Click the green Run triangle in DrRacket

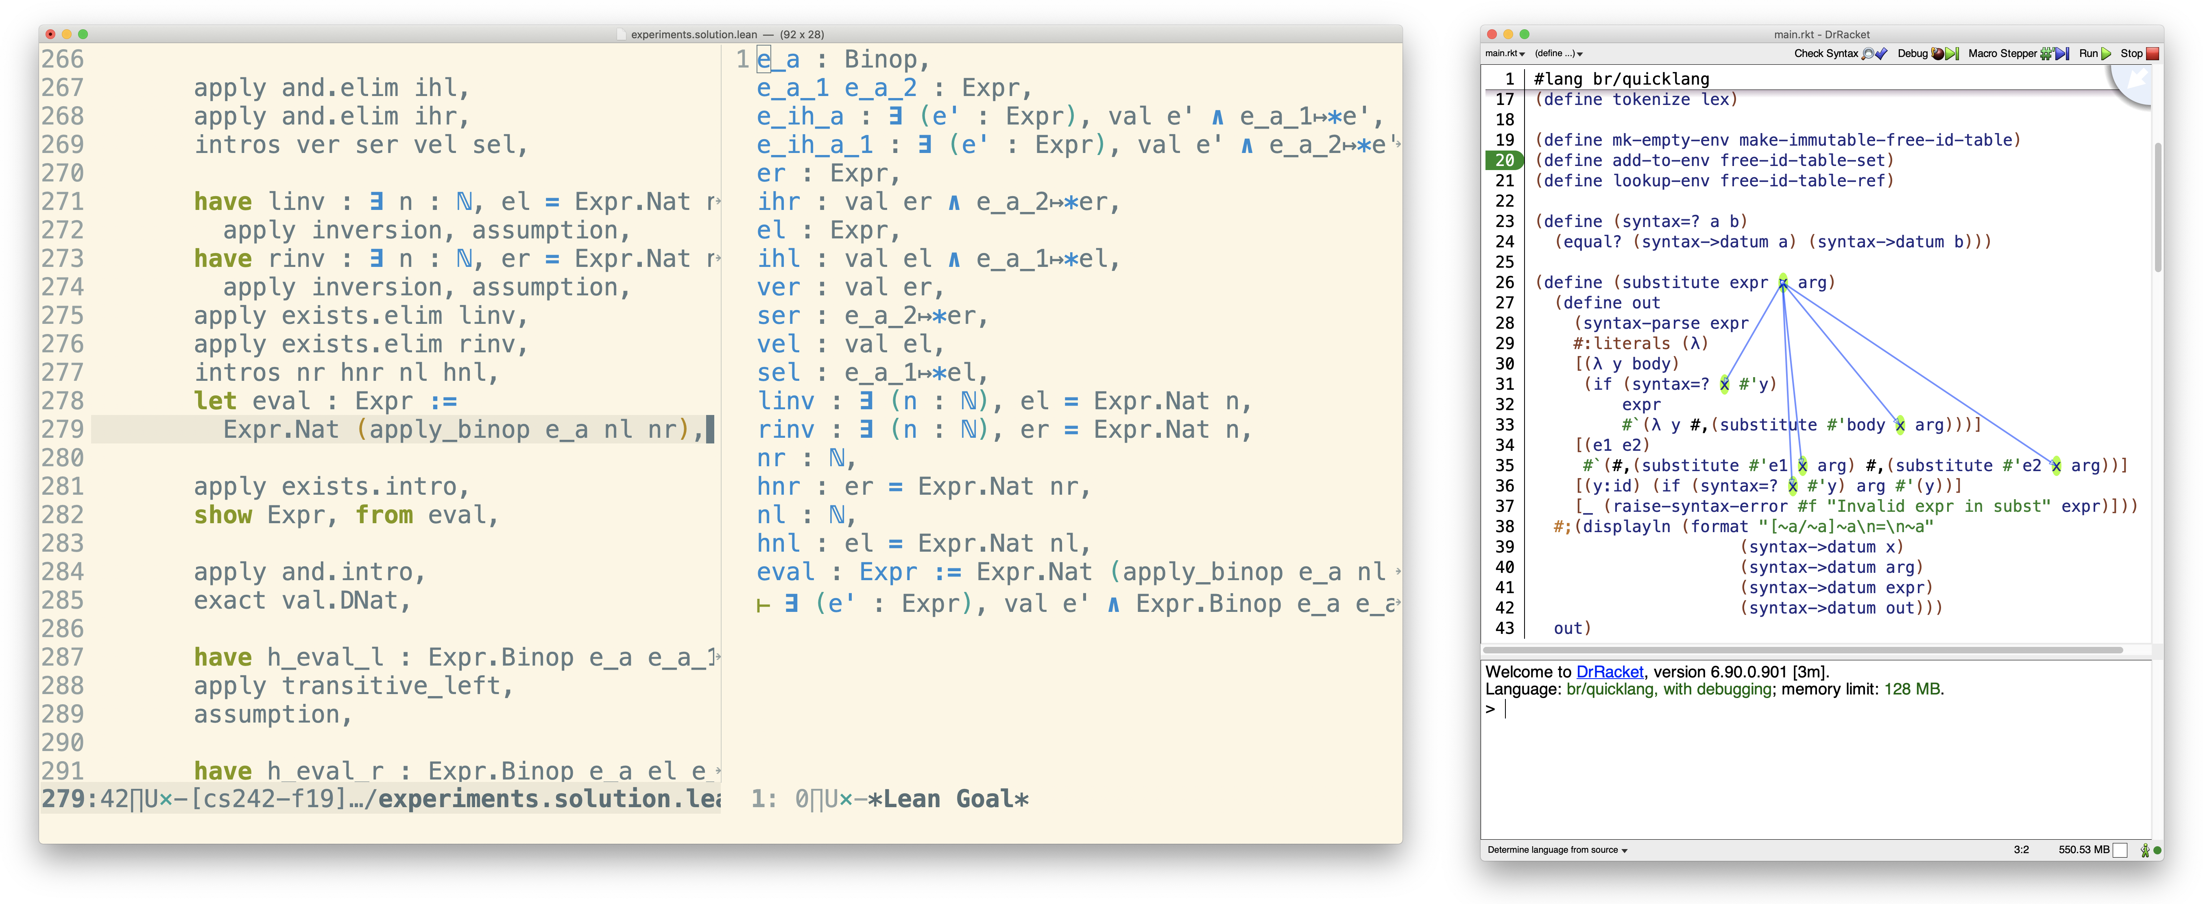(2106, 54)
